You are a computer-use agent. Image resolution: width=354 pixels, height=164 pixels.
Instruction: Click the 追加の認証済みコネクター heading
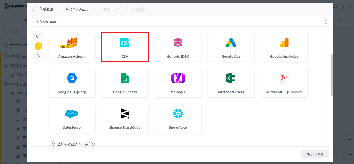tap(78, 144)
